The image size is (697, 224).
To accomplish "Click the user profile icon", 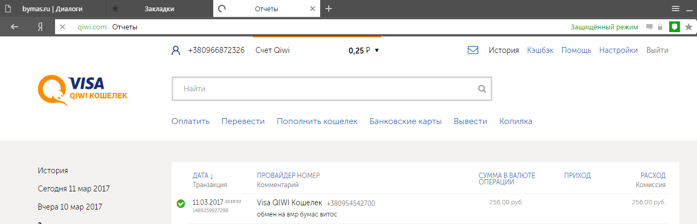I will coord(176,51).
